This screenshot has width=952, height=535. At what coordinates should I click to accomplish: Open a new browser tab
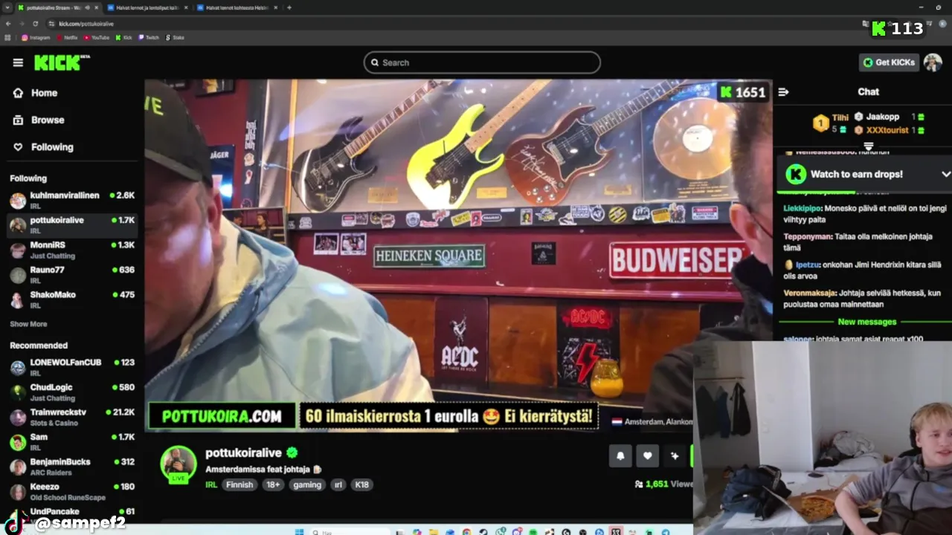click(289, 7)
